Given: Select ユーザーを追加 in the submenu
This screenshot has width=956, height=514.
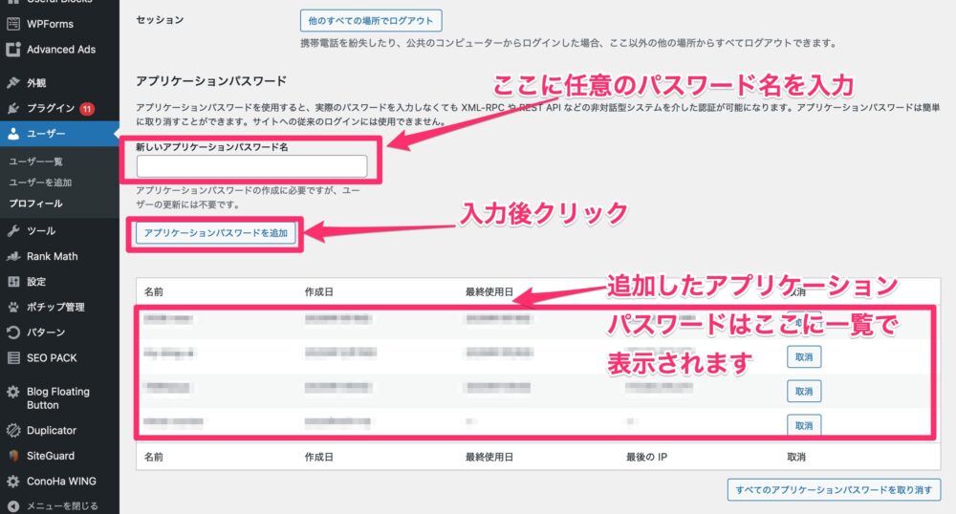Looking at the screenshot, I should point(40,182).
